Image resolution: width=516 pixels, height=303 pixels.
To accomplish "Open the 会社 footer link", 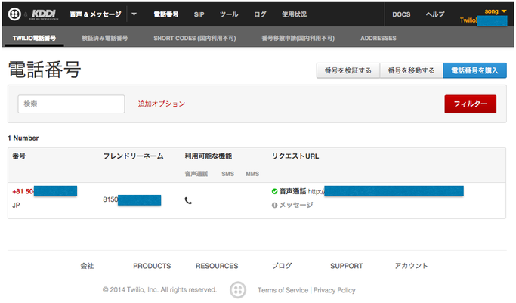I will click(87, 266).
